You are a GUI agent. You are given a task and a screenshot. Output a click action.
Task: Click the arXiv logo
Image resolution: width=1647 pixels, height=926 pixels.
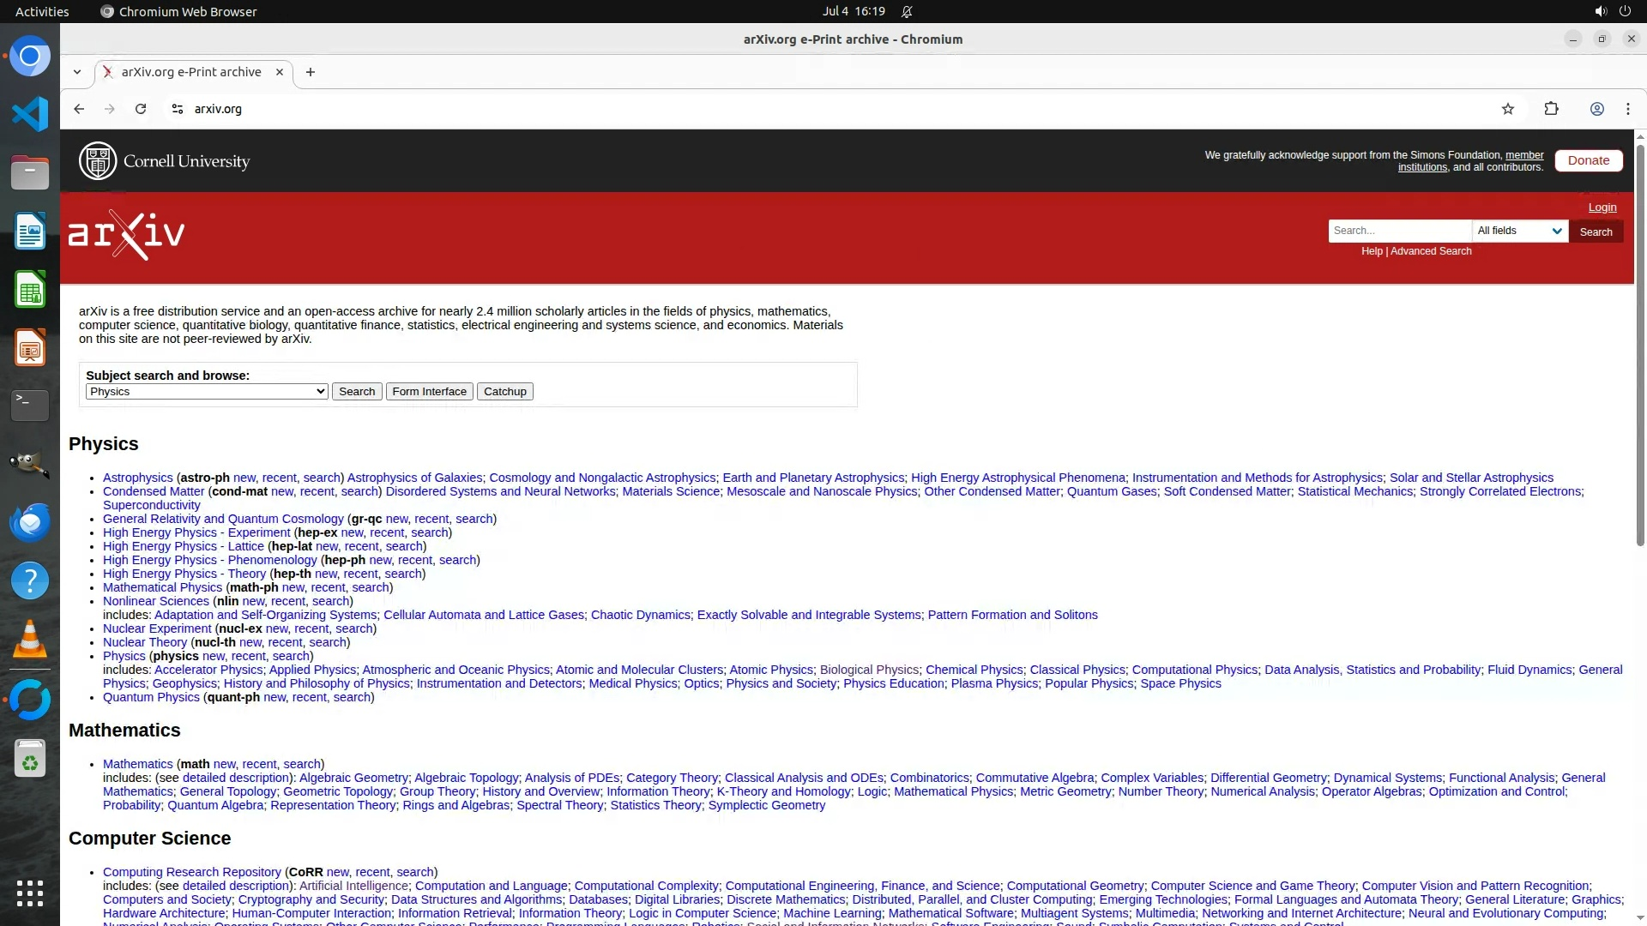point(127,234)
